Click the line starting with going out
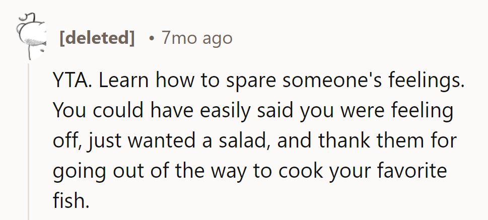Image resolution: width=488 pixels, height=220 pixels. click(x=249, y=172)
